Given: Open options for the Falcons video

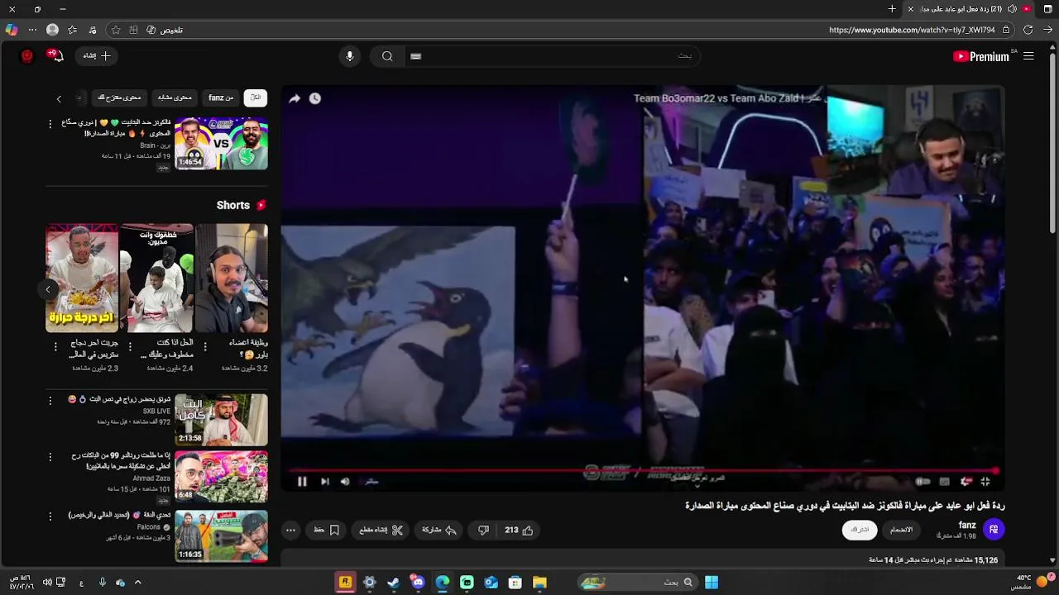Looking at the screenshot, I should click(50, 516).
